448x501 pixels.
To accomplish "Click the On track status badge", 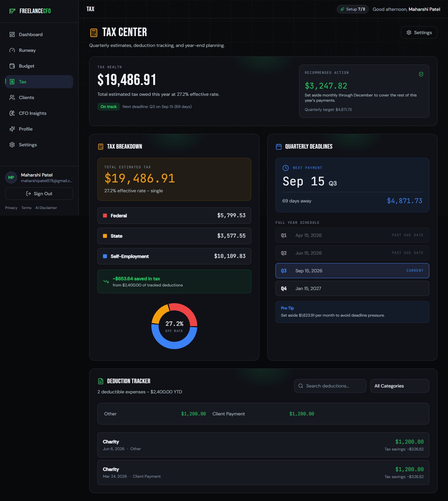I will pyautogui.click(x=109, y=107).
